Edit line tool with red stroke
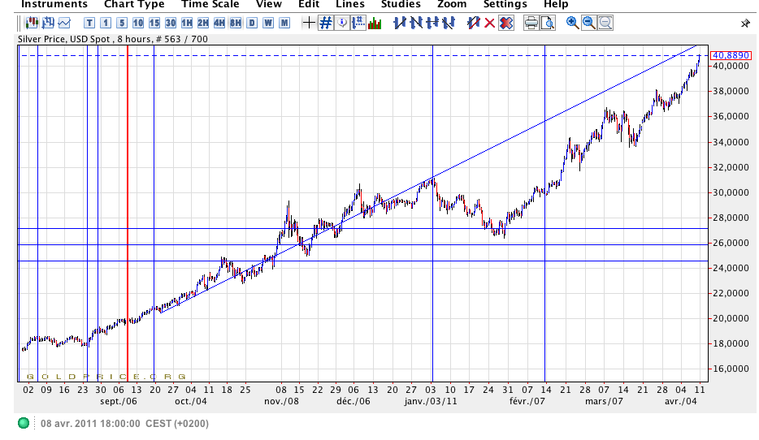Viewport: 759px width, 440px height. click(x=474, y=23)
